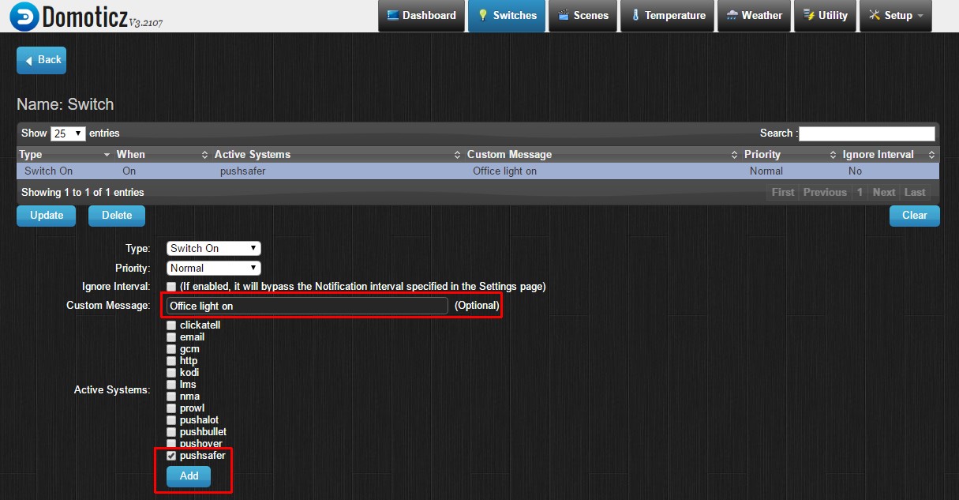This screenshot has width=959, height=500.
Task: Click the Update button
Action: pos(47,216)
